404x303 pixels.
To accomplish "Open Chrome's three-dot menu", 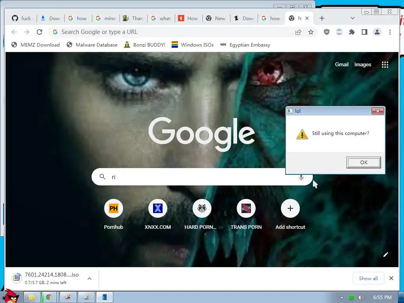I will 390,32.
